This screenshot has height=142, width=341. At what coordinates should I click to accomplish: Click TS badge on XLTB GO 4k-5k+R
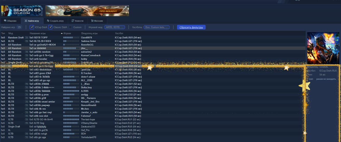click(x=27, y=120)
